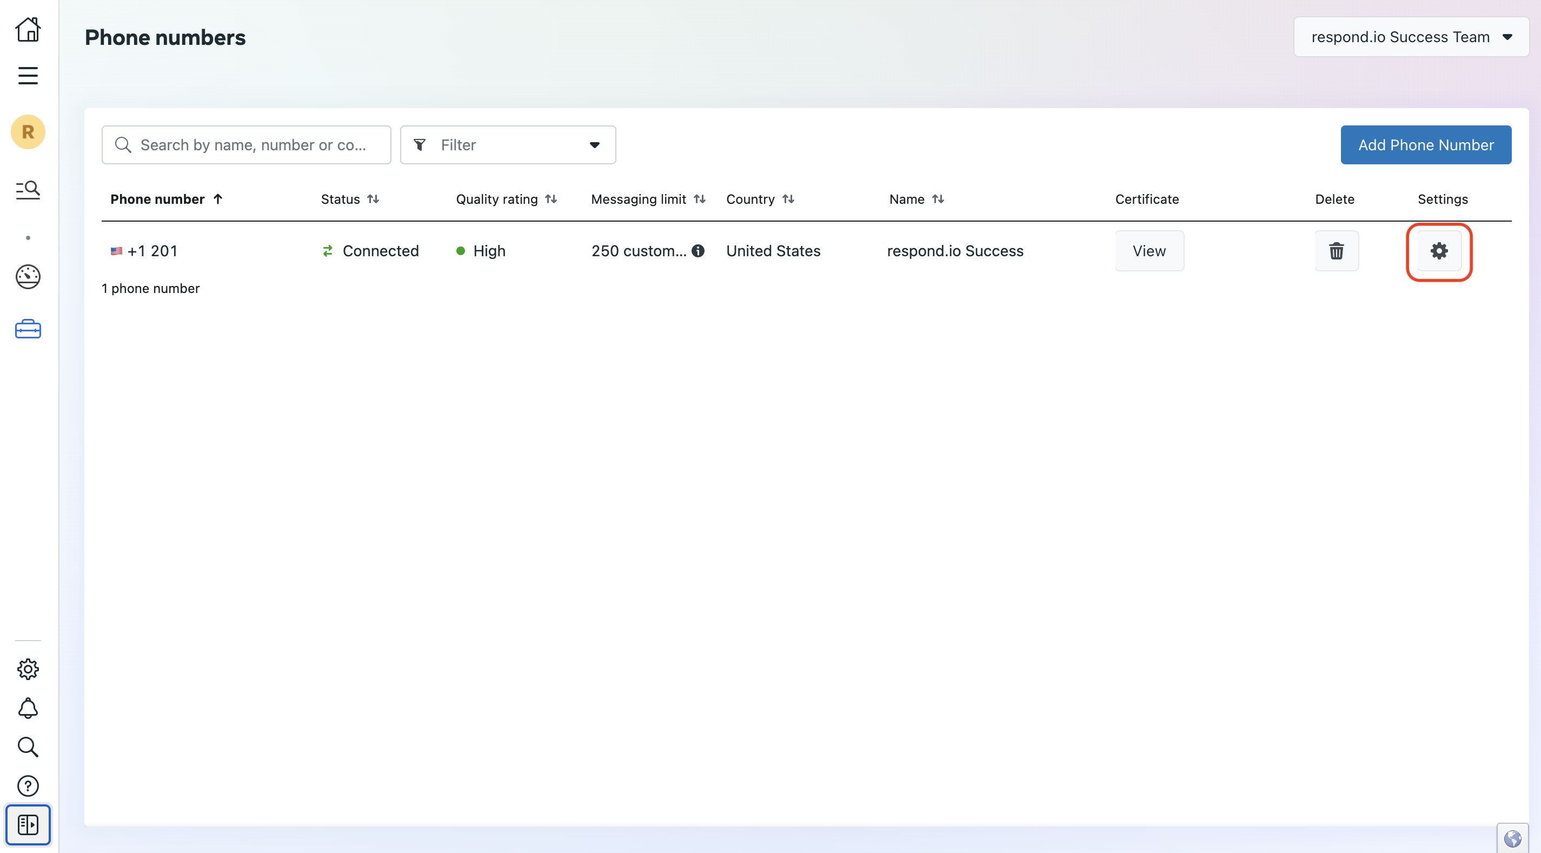Open the notifications bell icon
Screen dimensions: 1541x853
[x=28, y=708]
